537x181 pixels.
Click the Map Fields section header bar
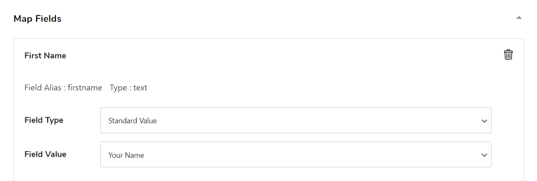tap(268, 19)
